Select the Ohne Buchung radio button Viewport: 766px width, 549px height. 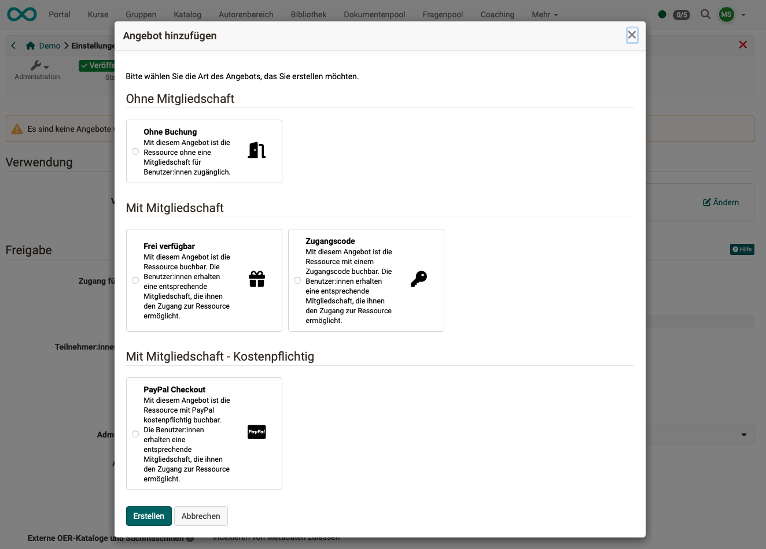tap(135, 151)
